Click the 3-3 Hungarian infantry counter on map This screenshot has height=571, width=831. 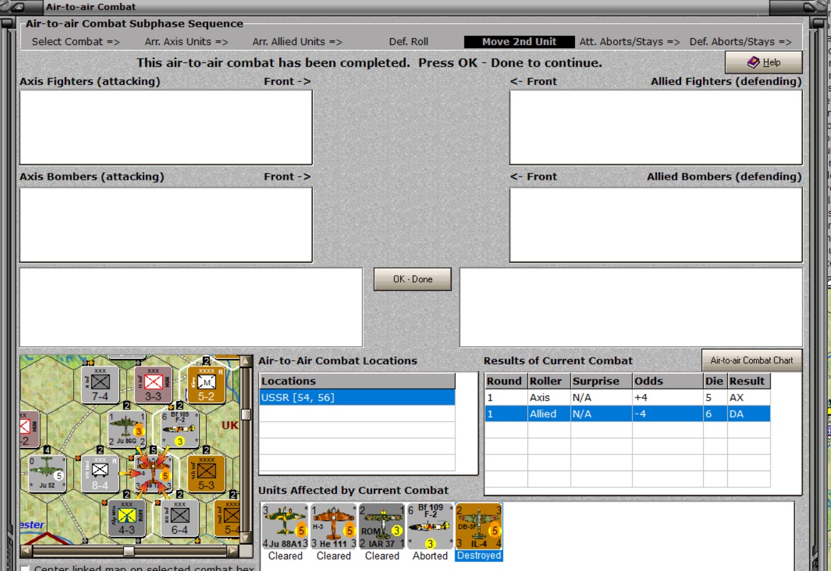point(154,384)
